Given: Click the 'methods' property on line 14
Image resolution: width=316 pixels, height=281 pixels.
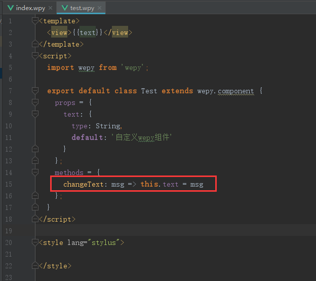Looking at the screenshot, I should 69,172.
